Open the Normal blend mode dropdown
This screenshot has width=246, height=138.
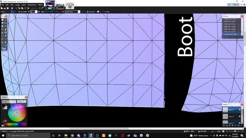click(91, 12)
